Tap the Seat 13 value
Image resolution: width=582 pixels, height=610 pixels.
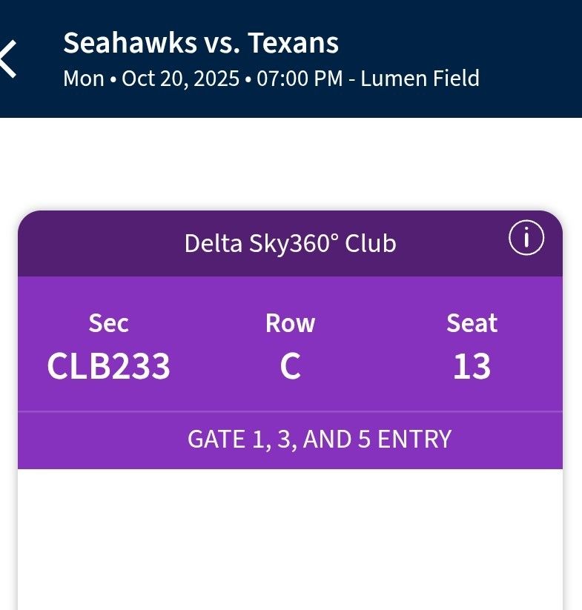pyautogui.click(x=472, y=365)
